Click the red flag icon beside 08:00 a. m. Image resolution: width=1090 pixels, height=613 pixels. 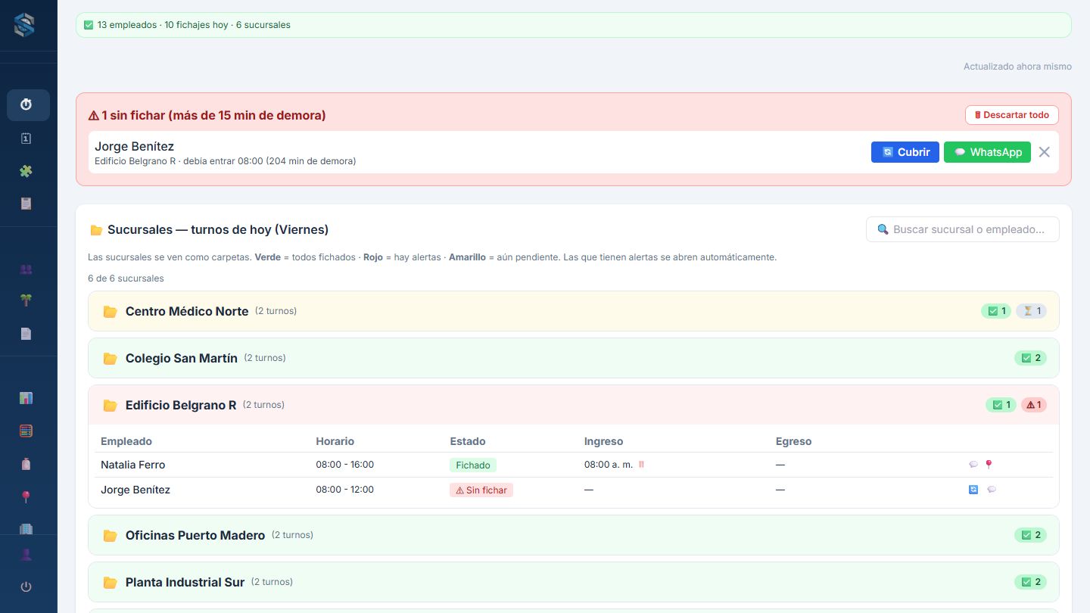(641, 465)
